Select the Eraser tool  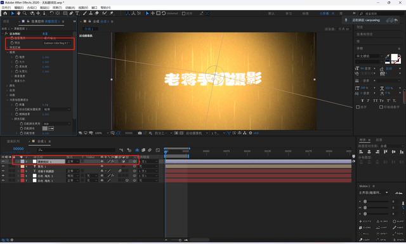pos(97,13)
